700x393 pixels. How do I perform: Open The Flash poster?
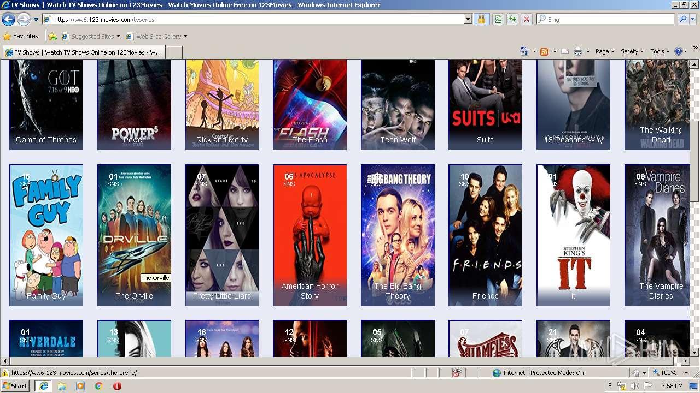pyautogui.click(x=310, y=105)
